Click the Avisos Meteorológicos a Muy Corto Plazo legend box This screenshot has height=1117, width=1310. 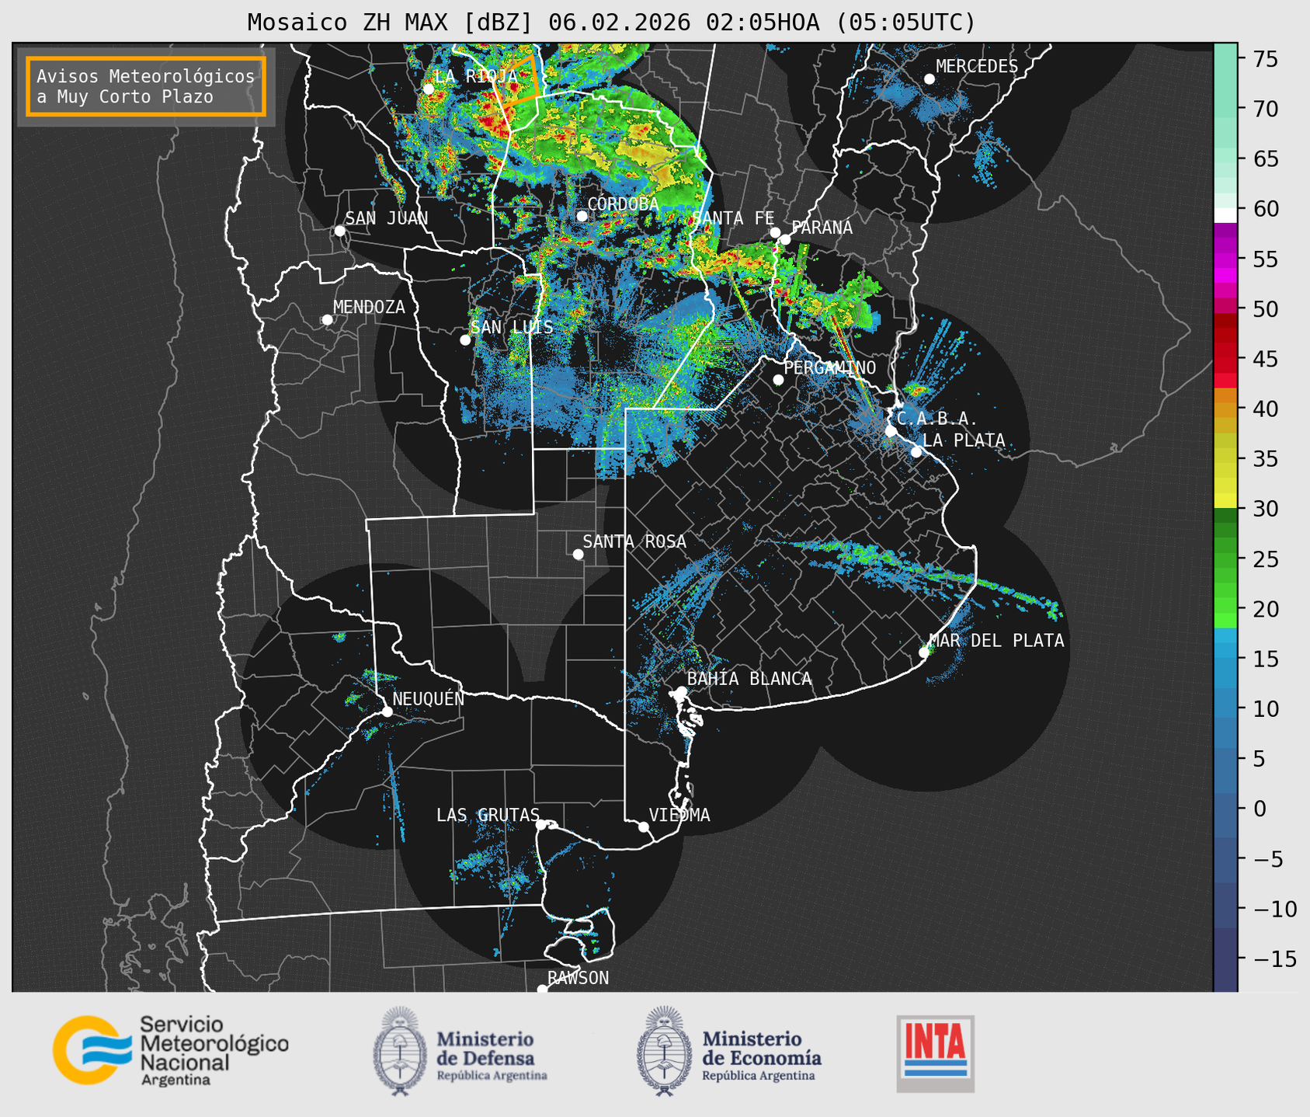pyautogui.click(x=146, y=86)
